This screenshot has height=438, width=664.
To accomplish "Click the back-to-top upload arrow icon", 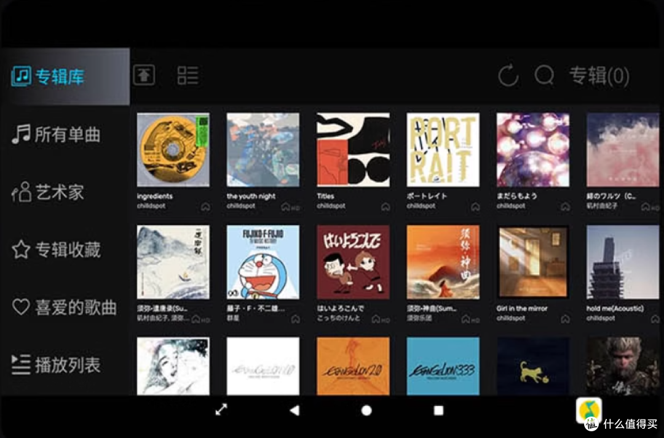I will [144, 75].
